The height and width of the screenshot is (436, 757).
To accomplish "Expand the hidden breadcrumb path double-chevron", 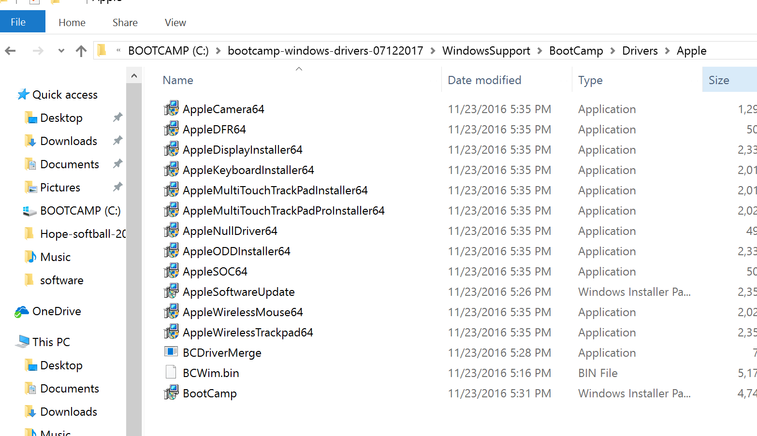I will click(118, 50).
